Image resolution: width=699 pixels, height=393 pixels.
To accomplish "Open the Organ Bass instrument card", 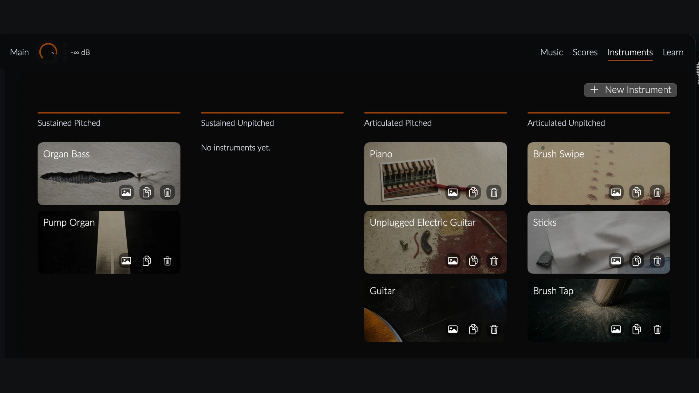I will (109, 174).
